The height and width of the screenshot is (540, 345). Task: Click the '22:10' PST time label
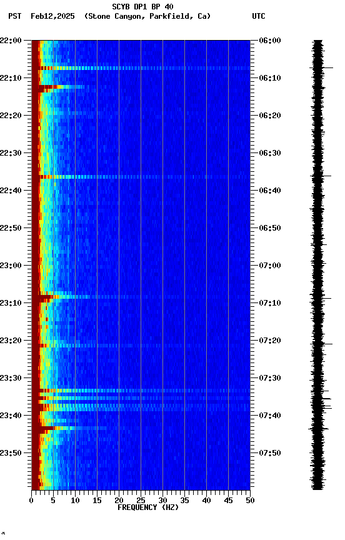(11, 78)
